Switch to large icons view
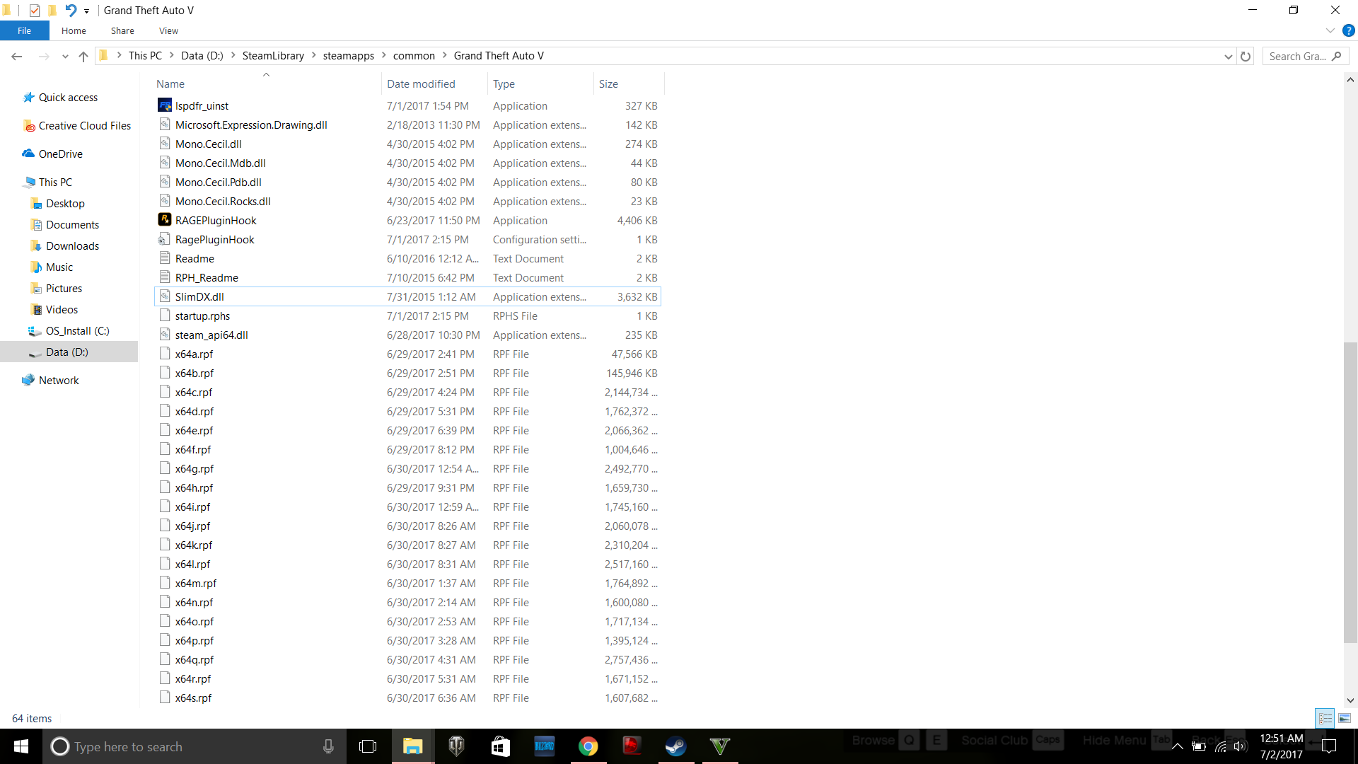This screenshot has width=1358, height=764. [x=1344, y=718]
